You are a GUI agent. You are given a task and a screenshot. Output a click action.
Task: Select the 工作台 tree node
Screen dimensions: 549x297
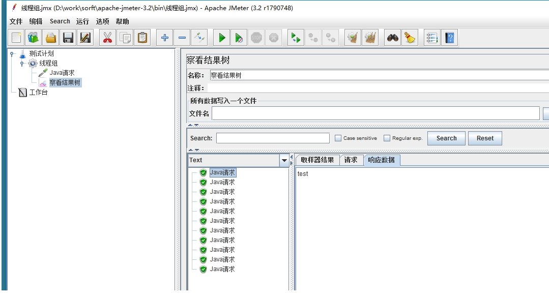(x=38, y=93)
